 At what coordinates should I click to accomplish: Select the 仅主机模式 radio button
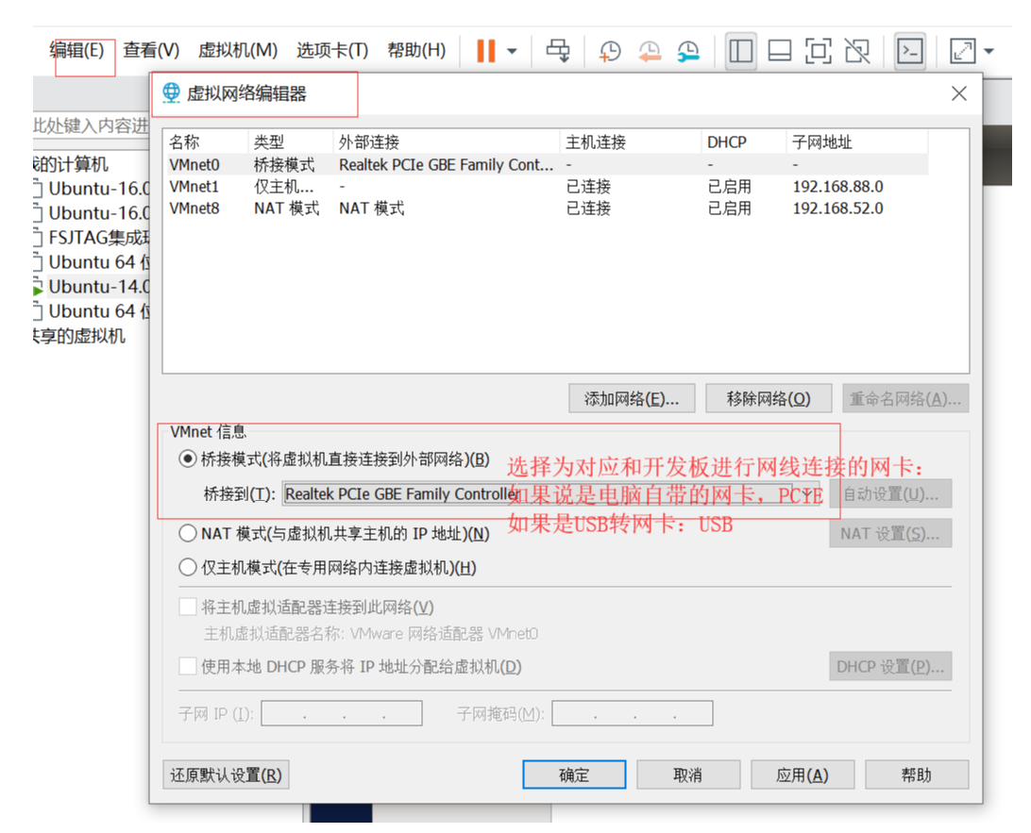187,566
